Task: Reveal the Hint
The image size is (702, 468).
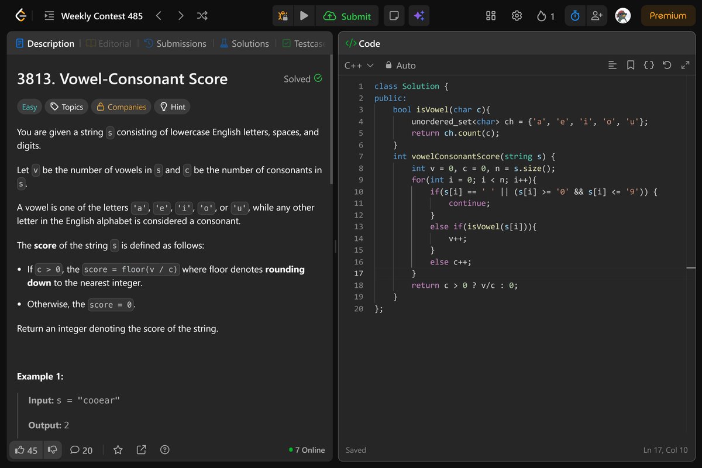Action: coord(173,106)
